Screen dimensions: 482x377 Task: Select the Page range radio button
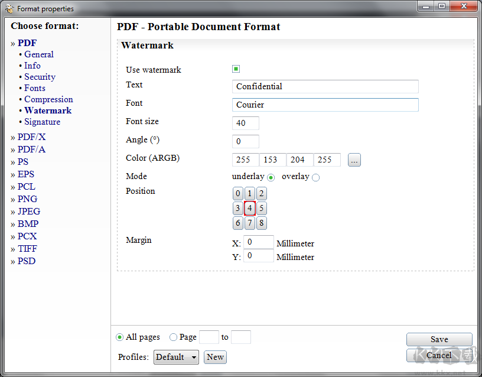173,337
